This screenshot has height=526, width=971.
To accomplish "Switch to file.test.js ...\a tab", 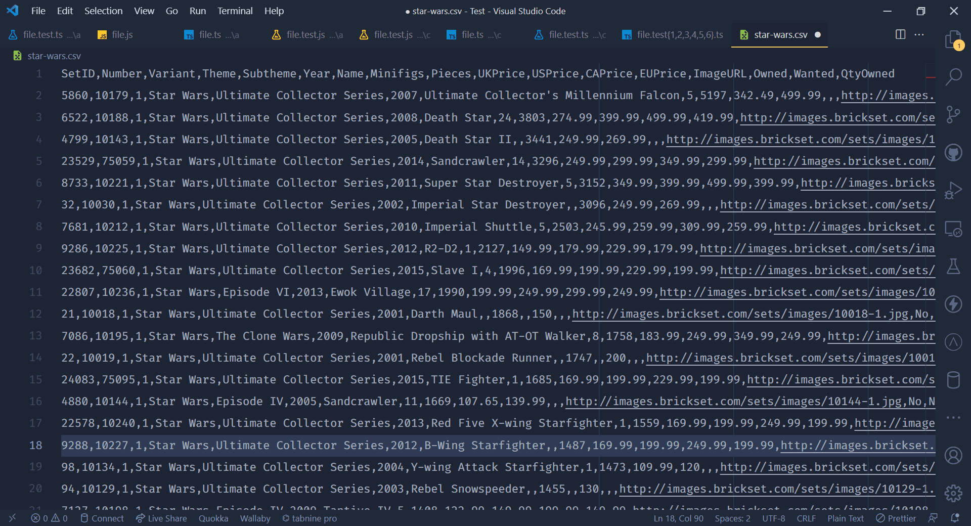I will coord(308,35).
